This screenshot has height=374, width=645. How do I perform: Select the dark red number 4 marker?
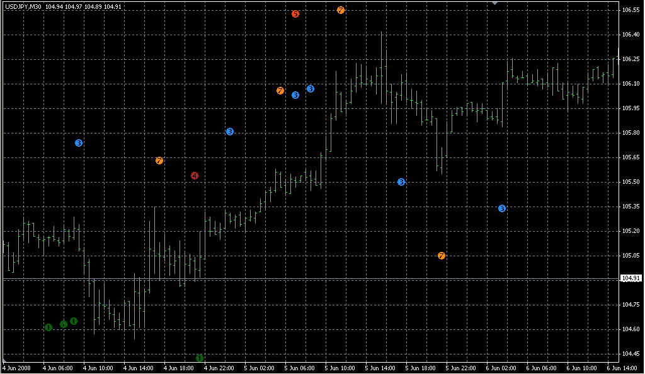(195, 176)
